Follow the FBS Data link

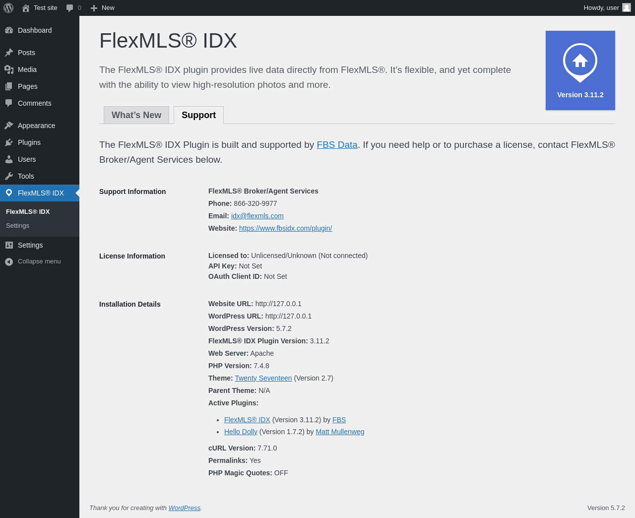tap(337, 145)
